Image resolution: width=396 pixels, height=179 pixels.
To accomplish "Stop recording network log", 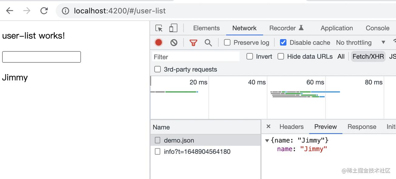I will click(159, 43).
